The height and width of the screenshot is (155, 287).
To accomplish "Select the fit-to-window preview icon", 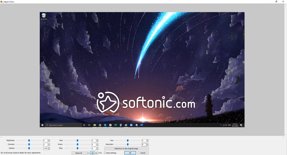I will [x=93, y=153].
